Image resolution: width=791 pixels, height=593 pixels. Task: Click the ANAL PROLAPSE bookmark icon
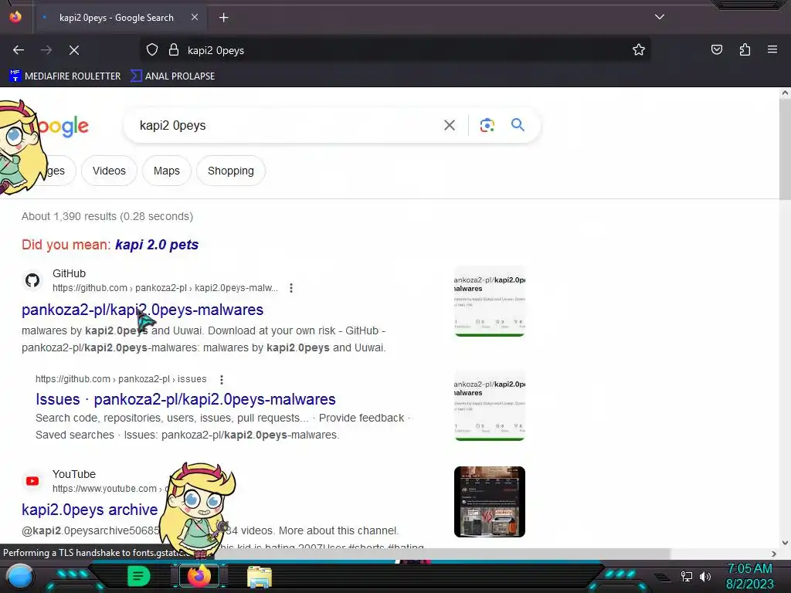point(136,76)
